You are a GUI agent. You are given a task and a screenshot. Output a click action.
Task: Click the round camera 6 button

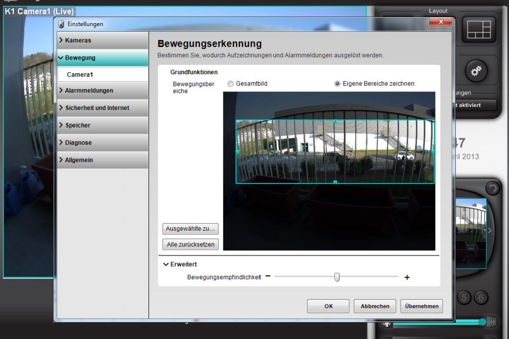coord(481,298)
